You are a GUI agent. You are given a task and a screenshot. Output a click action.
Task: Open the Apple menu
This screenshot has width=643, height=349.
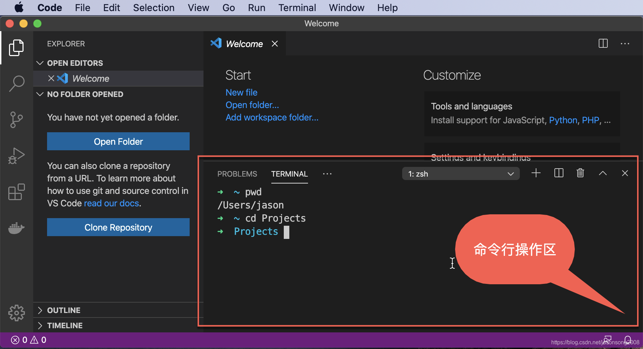(19, 7)
